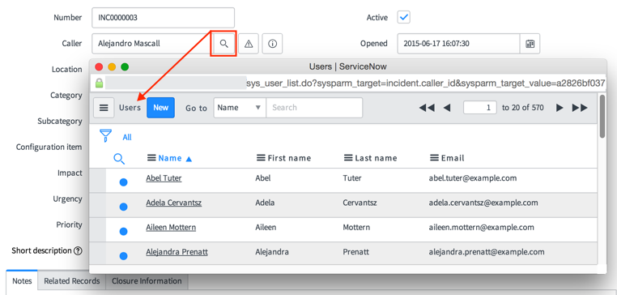Click the blue dot for Abel Tuter

click(x=123, y=182)
